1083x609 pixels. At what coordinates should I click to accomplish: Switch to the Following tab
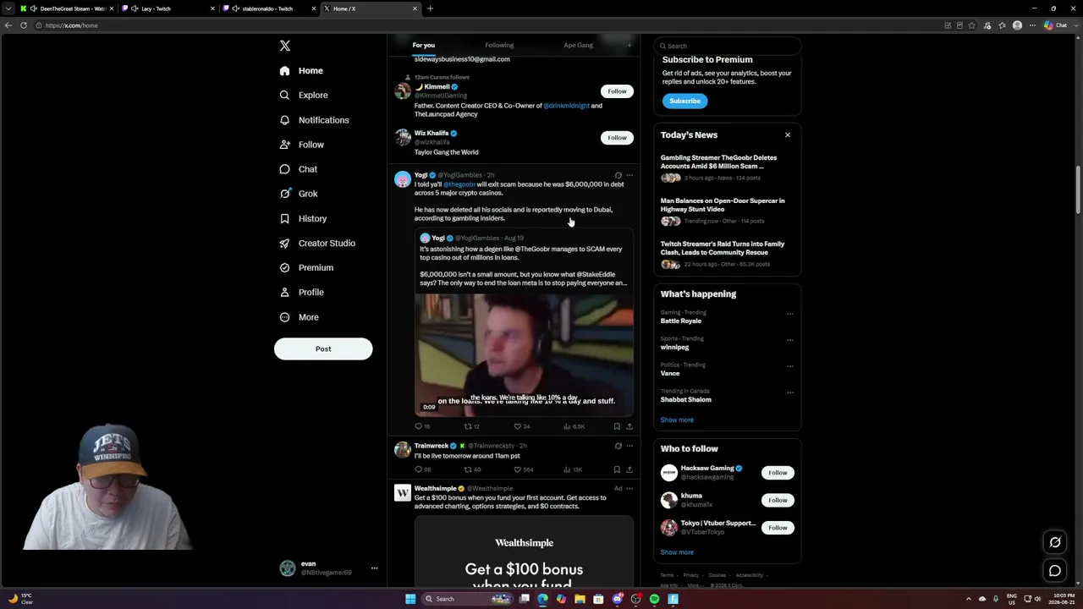(499, 45)
